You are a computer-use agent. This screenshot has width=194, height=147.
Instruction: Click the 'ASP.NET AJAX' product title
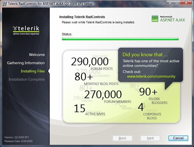pos(173,20)
